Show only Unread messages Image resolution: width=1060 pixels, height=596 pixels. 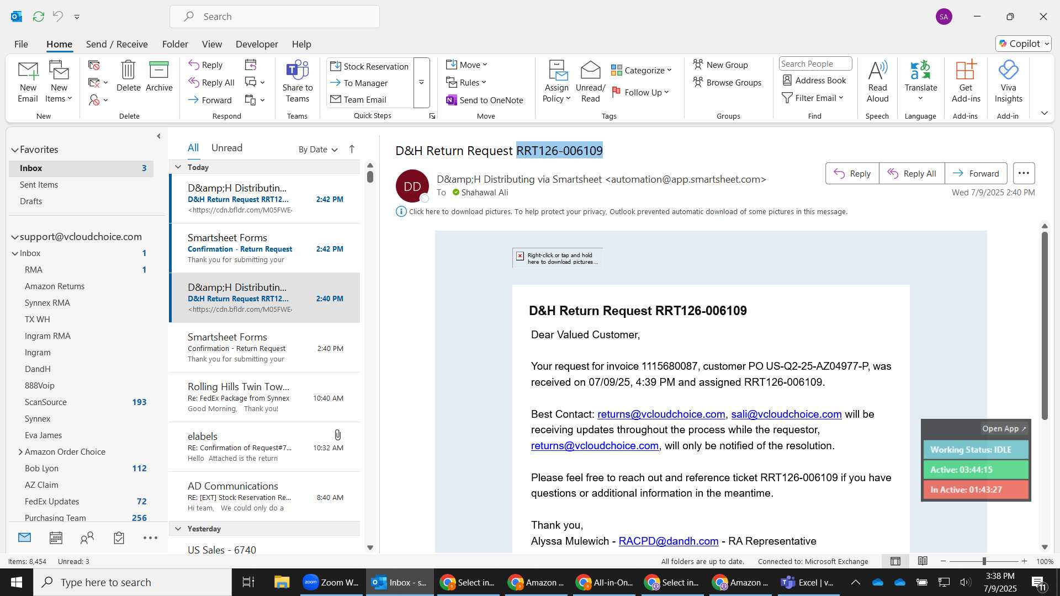click(227, 148)
